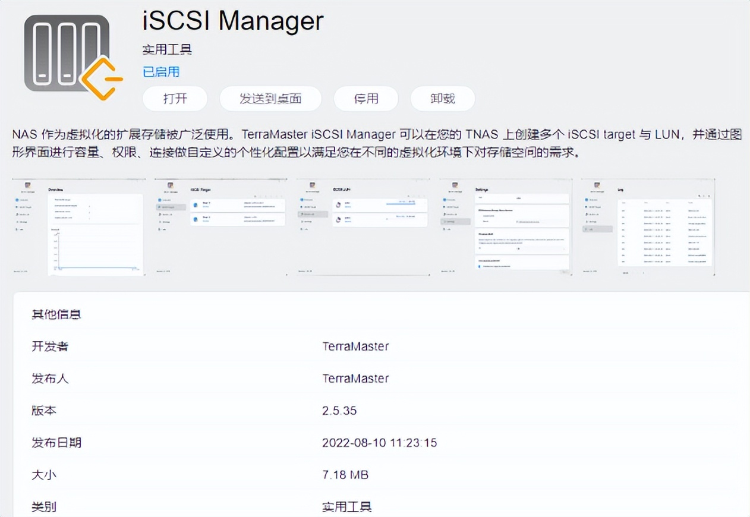Disable the app with 停用 button
Image resolution: width=750 pixels, height=517 pixels.
[365, 99]
